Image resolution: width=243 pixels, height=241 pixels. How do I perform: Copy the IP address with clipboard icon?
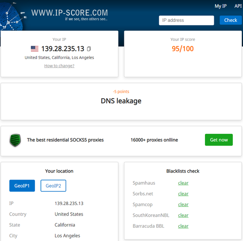89,49
